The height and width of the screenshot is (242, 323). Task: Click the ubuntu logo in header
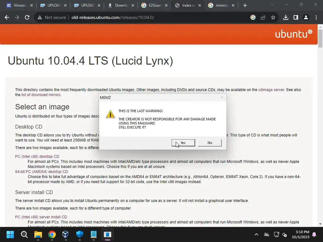(x=294, y=34)
